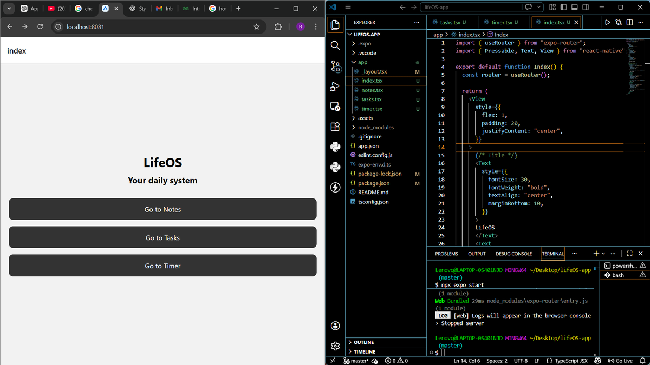Toggle the primary side bar in VS Code
The width and height of the screenshot is (650, 365).
(x=564, y=7)
